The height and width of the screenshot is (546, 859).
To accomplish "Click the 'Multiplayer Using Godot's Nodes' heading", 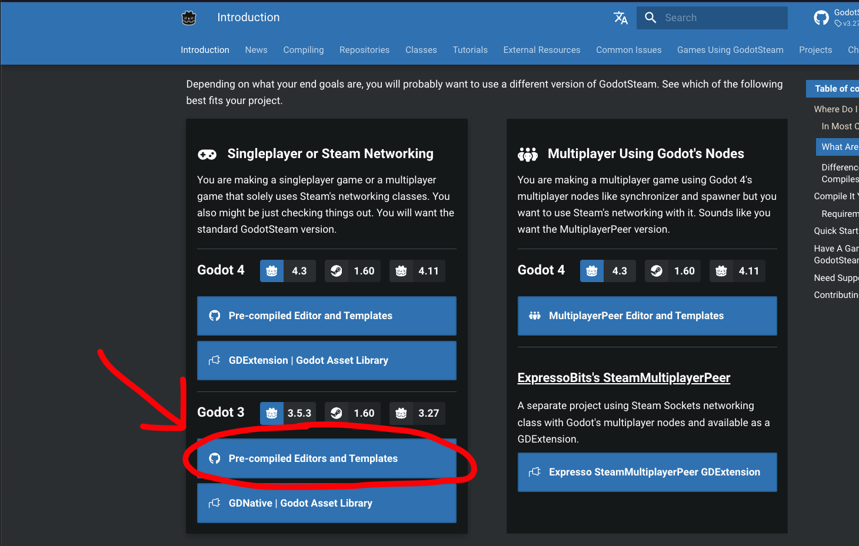I will (x=646, y=154).
